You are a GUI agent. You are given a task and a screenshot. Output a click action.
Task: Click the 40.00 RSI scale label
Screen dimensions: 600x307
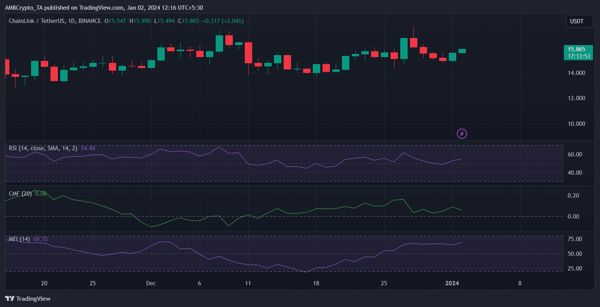tap(574, 173)
